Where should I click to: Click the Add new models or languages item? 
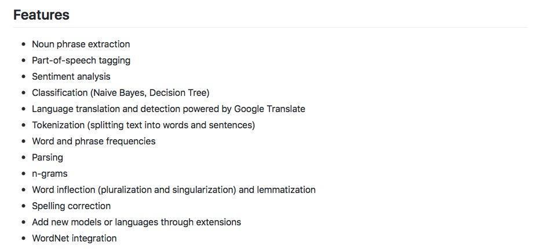pos(136,222)
